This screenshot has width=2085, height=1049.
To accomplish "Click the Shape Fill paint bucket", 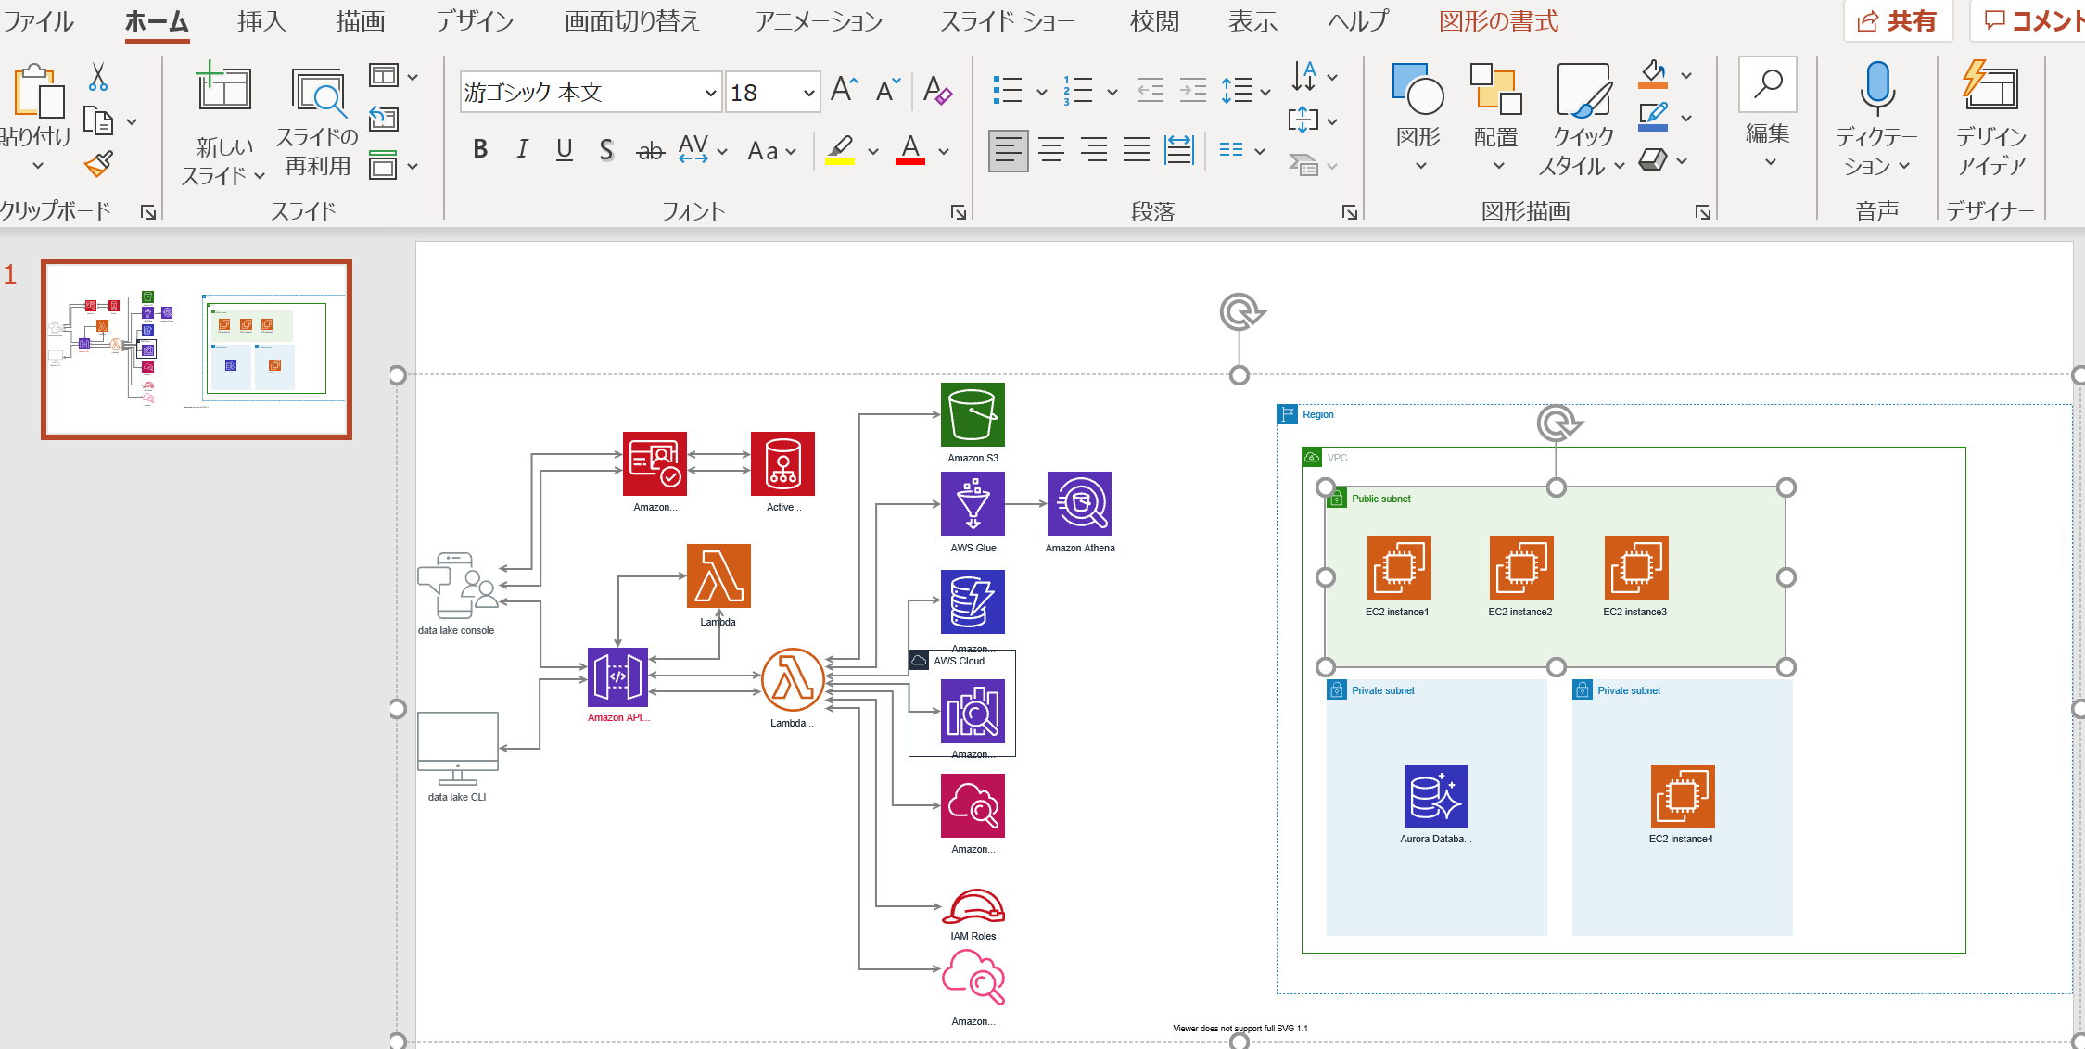I will 1653,74.
